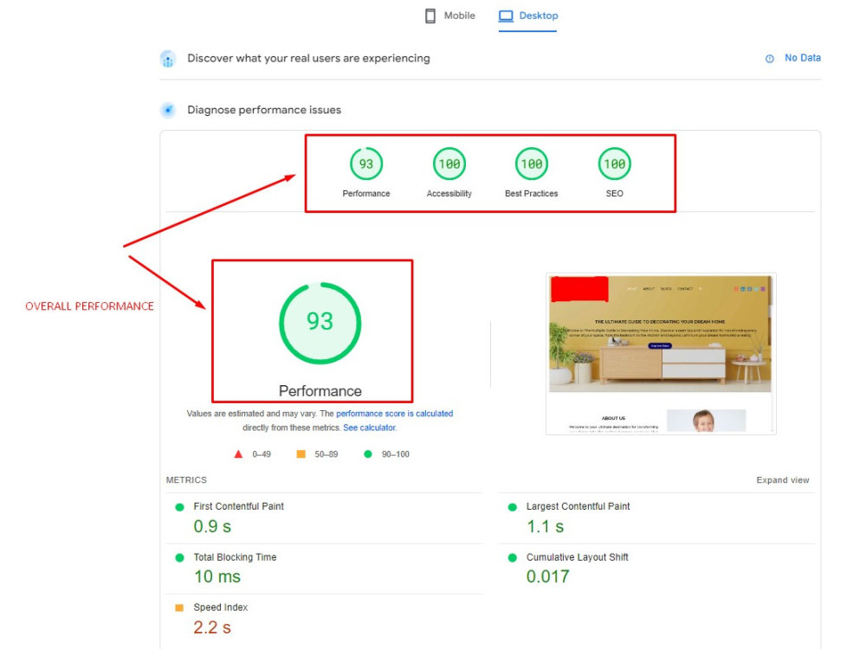Image resolution: width=866 pixels, height=649 pixels.
Task: Click the Total Blocking Time green dot
Action: pyautogui.click(x=179, y=558)
